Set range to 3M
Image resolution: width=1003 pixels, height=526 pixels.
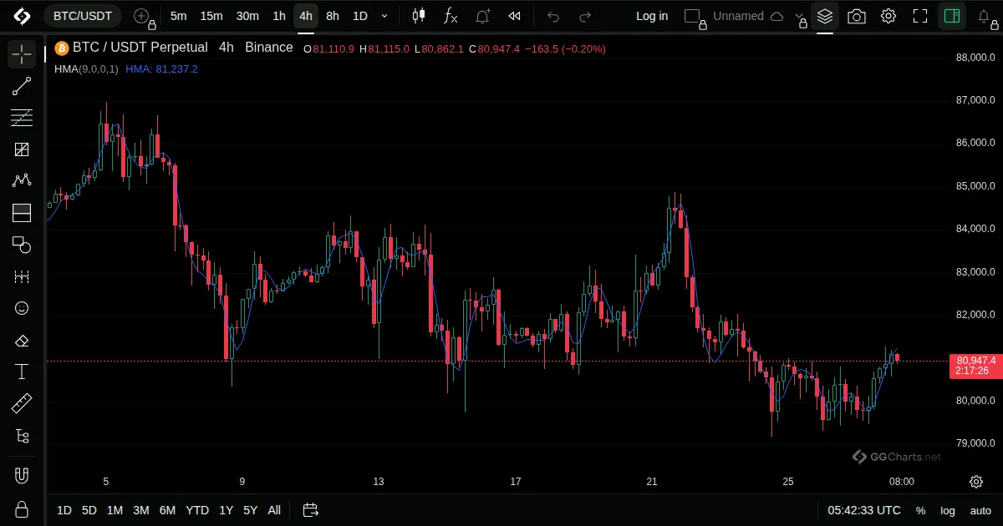[141, 510]
